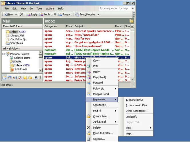
Task: Open the help question box dropdown
Action: click(x=133, y=9)
